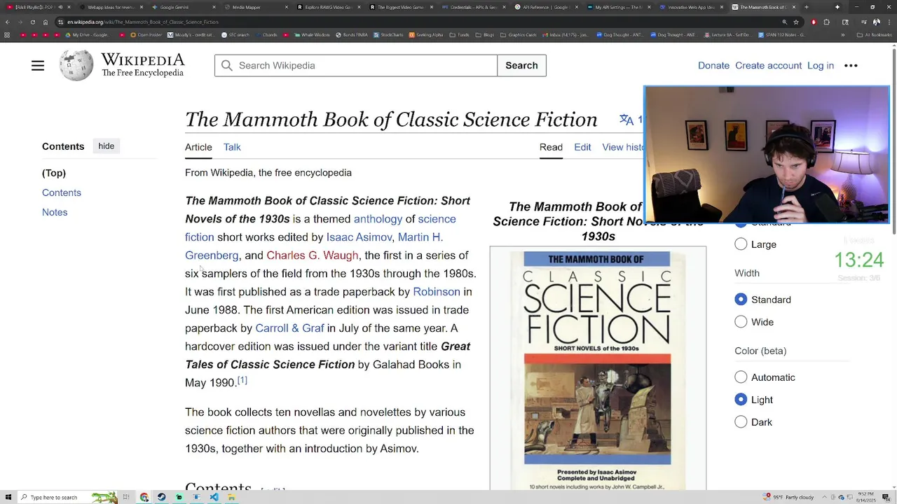Open the site information icon in address bar

point(60,22)
